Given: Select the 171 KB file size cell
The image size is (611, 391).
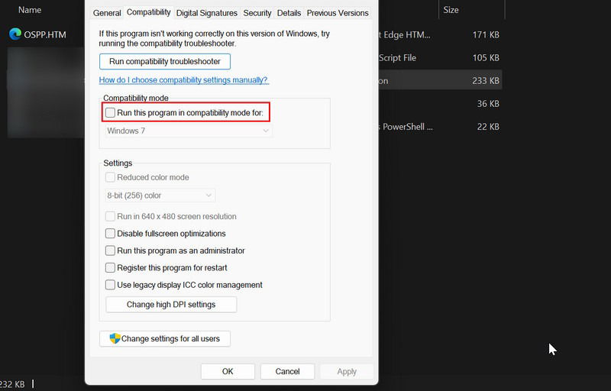Looking at the screenshot, I should coord(486,34).
